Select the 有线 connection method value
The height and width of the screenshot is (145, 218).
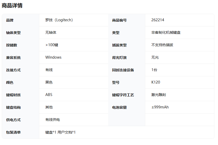[49, 70]
